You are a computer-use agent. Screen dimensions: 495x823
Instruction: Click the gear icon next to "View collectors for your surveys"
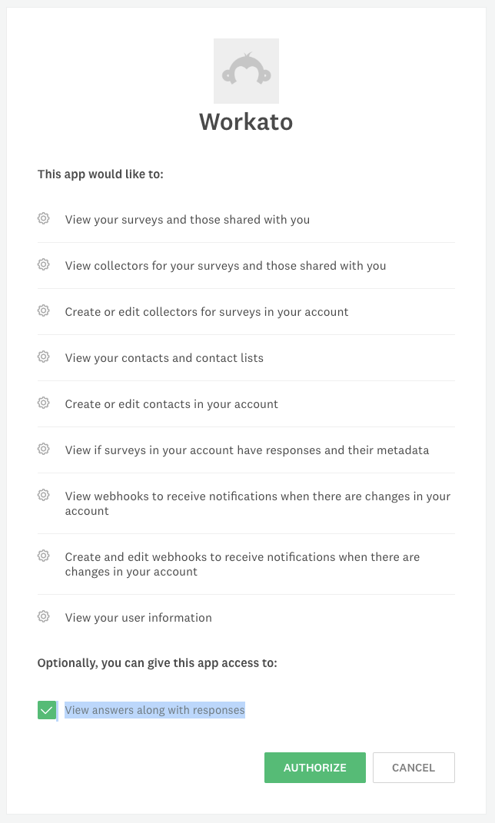(x=44, y=264)
